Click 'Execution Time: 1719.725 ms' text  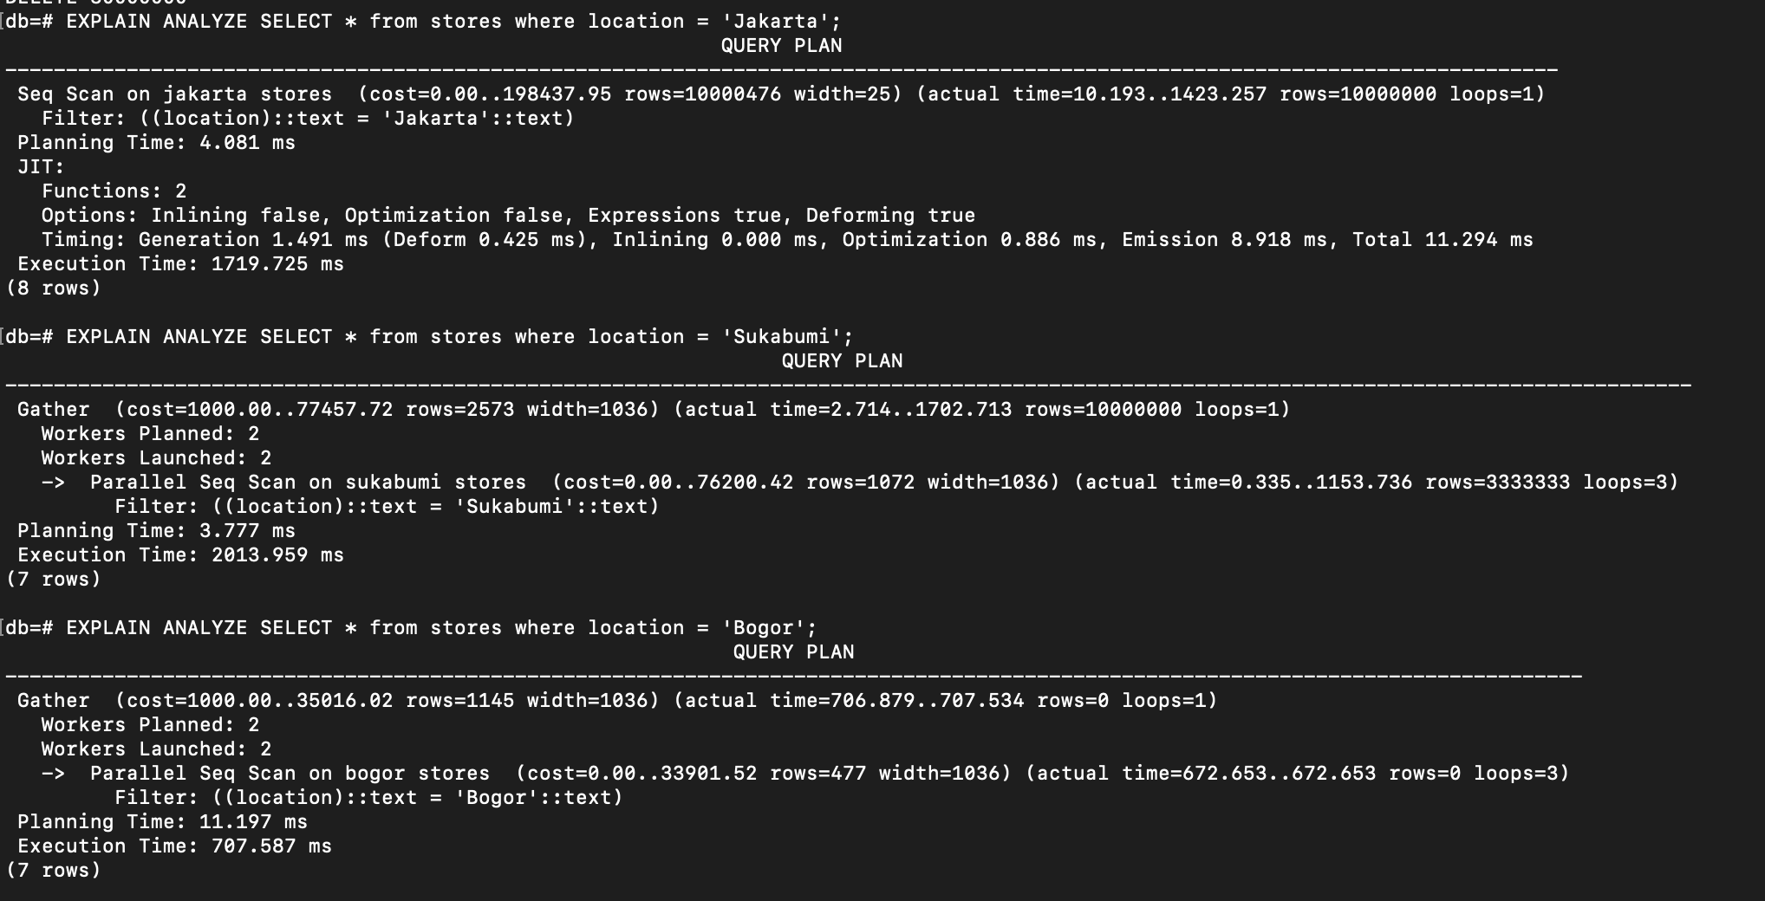click(x=180, y=264)
